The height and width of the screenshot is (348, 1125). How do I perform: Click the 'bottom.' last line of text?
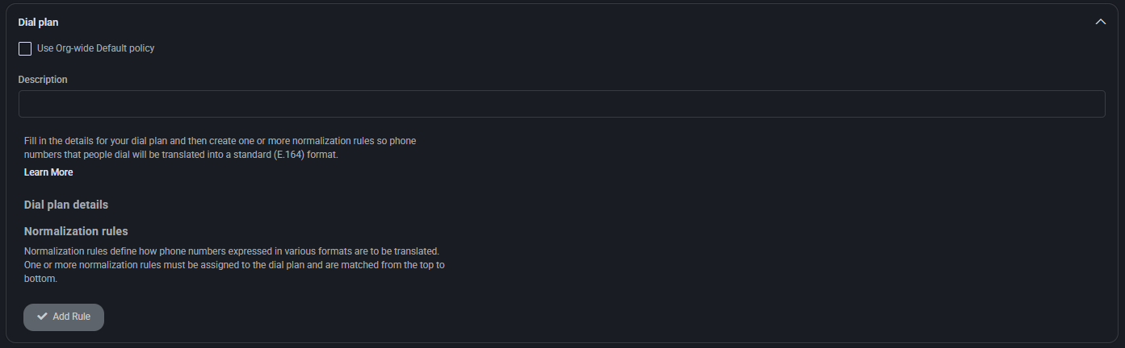coord(40,279)
